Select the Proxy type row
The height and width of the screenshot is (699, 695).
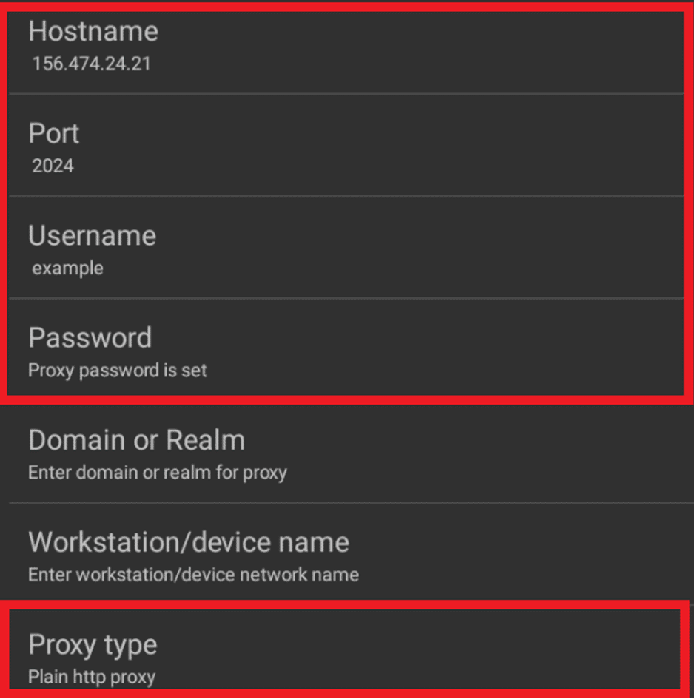click(x=348, y=657)
